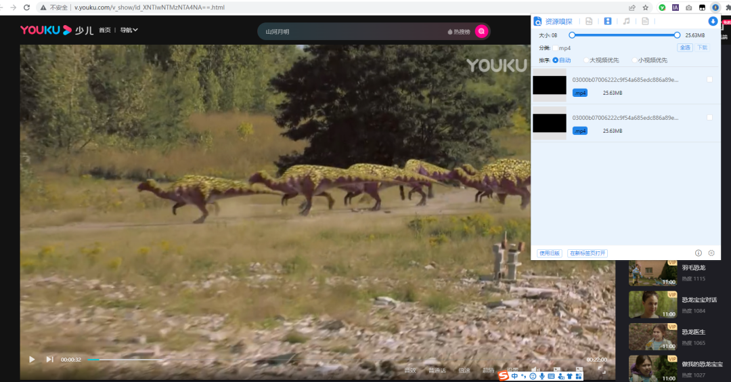Click the blue download arrow icon in panel header

(713, 21)
